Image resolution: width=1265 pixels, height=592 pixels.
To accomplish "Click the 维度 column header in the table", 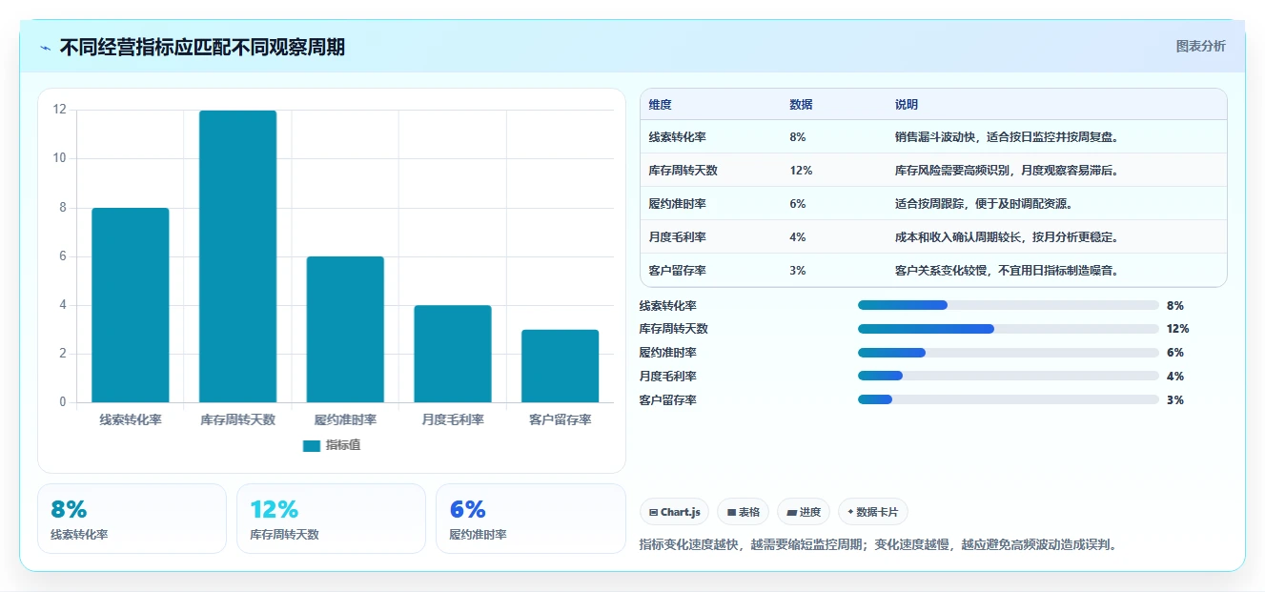I will 660,105.
